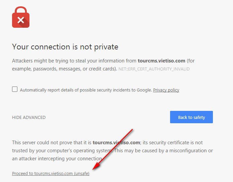
Task: Enable automatic security incident reporting checkbox
Action: [x=15, y=89]
